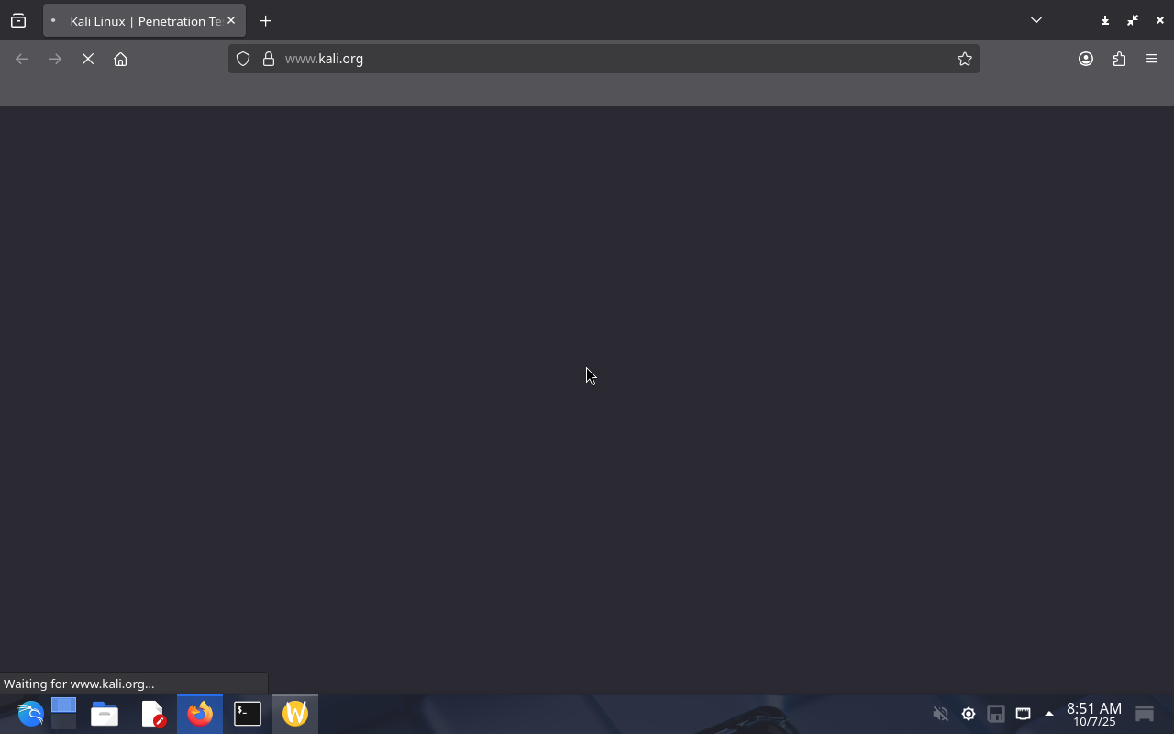This screenshot has height=734, width=1174.
Task: Expand the list all tabs dropdown
Action: point(1036,20)
